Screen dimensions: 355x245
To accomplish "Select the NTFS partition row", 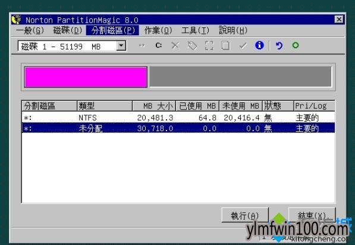I will point(178,117).
